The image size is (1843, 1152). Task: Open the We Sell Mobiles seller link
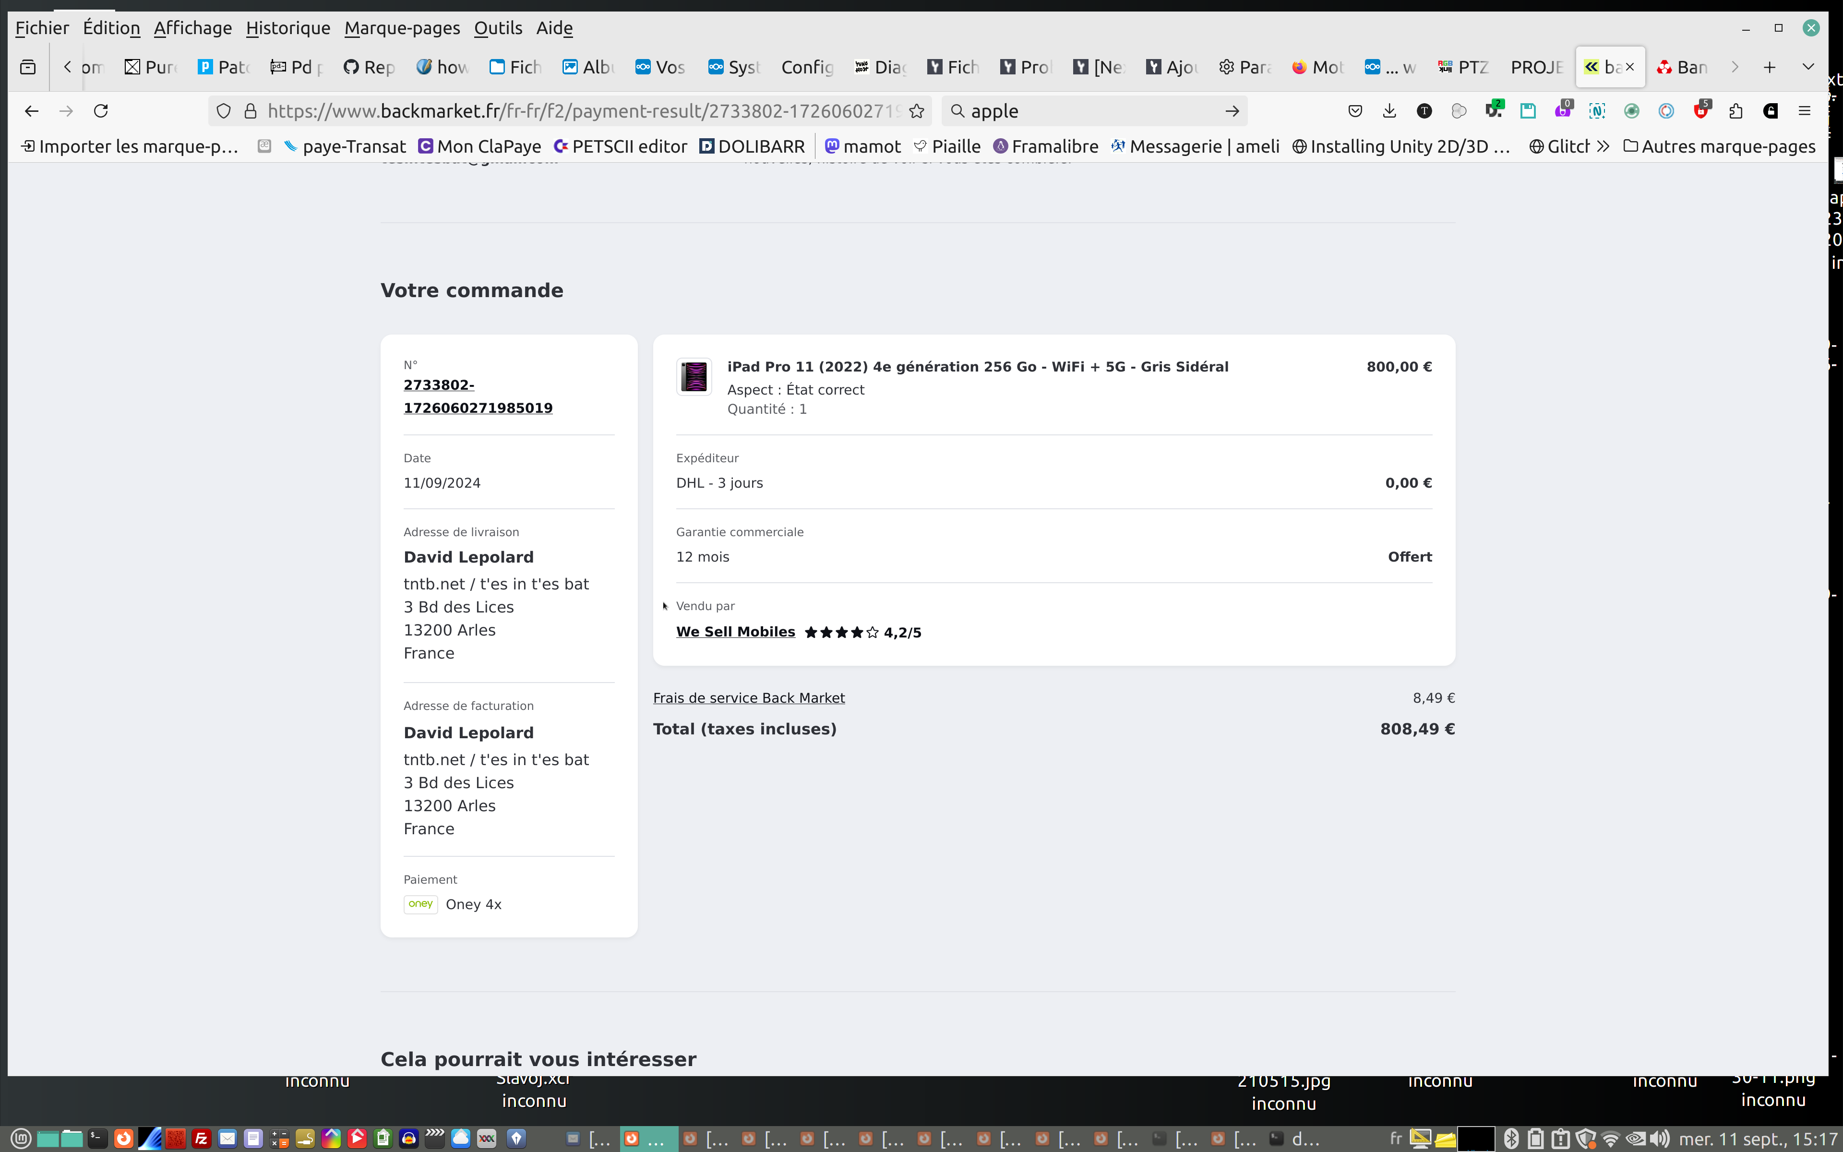point(735,632)
